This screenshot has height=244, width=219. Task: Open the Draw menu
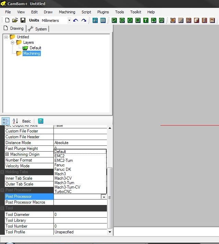coord(48,12)
